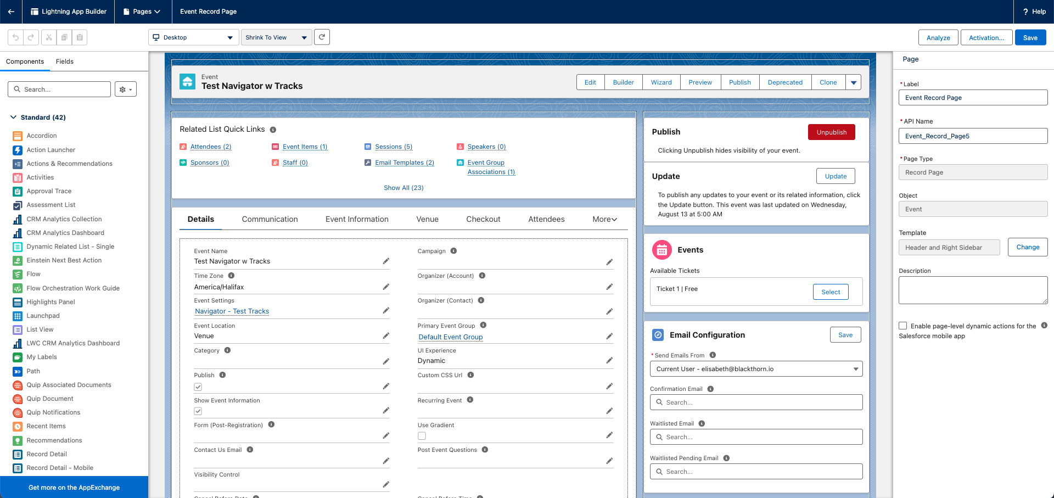The width and height of the screenshot is (1054, 498).
Task: Expand the More tabs dropdown
Action: pos(604,219)
